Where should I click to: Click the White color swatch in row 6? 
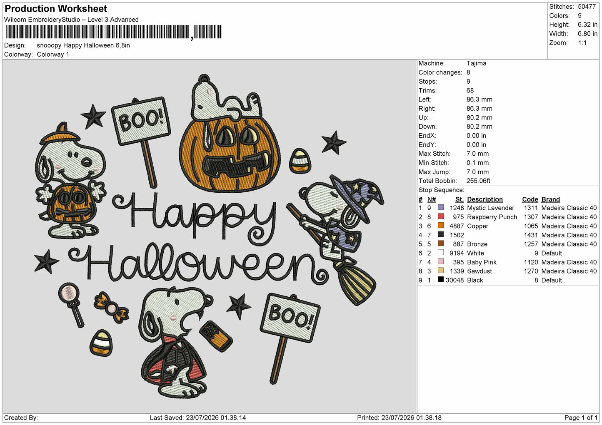tap(441, 253)
